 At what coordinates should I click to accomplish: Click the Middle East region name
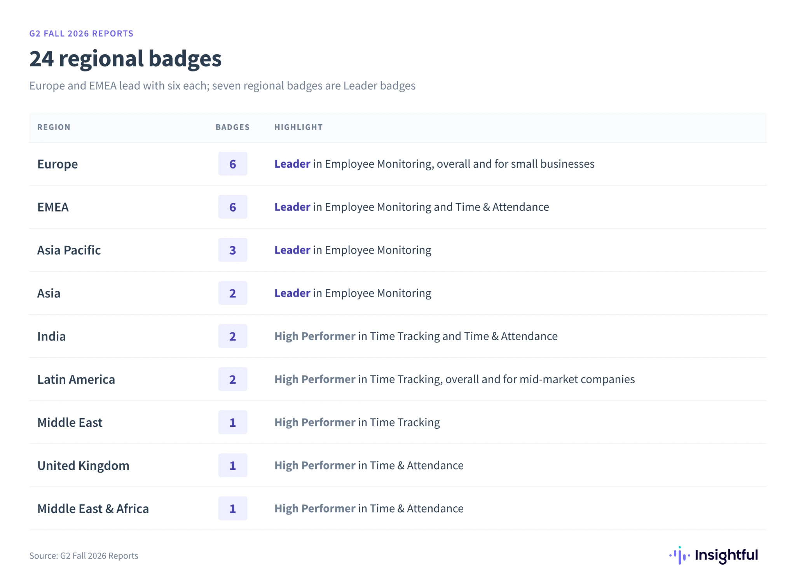[x=70, y=423]
